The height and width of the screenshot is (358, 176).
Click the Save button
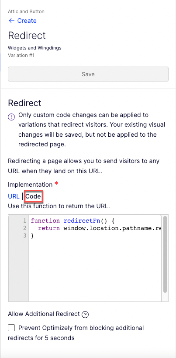pyautogui.click(x=88, y=74)
